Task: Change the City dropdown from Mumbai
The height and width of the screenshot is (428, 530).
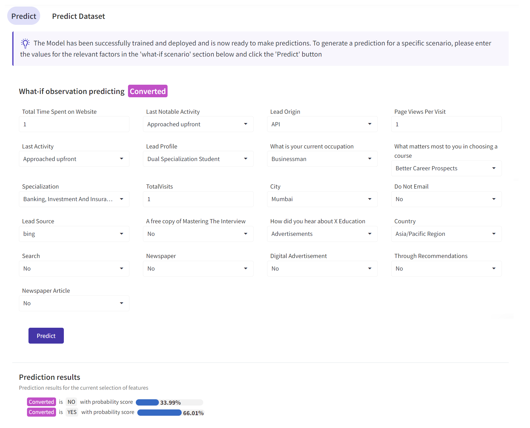Action: pos(322,199)
